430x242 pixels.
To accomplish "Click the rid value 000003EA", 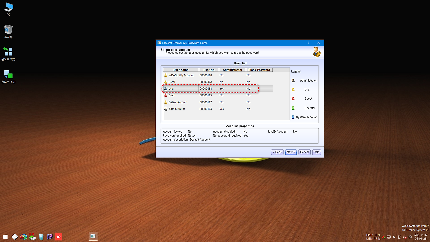I will click(x=206, y=82).
